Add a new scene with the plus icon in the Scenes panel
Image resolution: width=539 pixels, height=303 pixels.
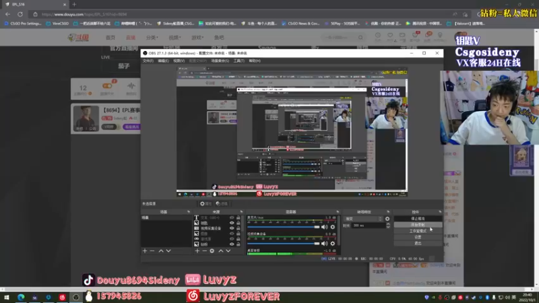click(145, 250)
